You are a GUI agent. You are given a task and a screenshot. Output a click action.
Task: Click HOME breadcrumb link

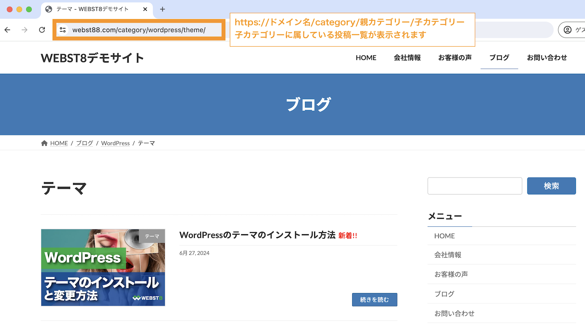pos(59,143)
